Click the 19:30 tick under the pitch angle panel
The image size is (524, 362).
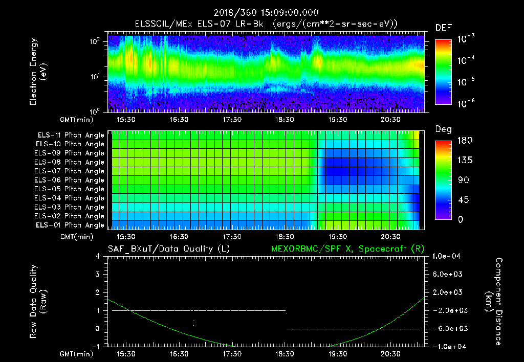pos(338,237)
